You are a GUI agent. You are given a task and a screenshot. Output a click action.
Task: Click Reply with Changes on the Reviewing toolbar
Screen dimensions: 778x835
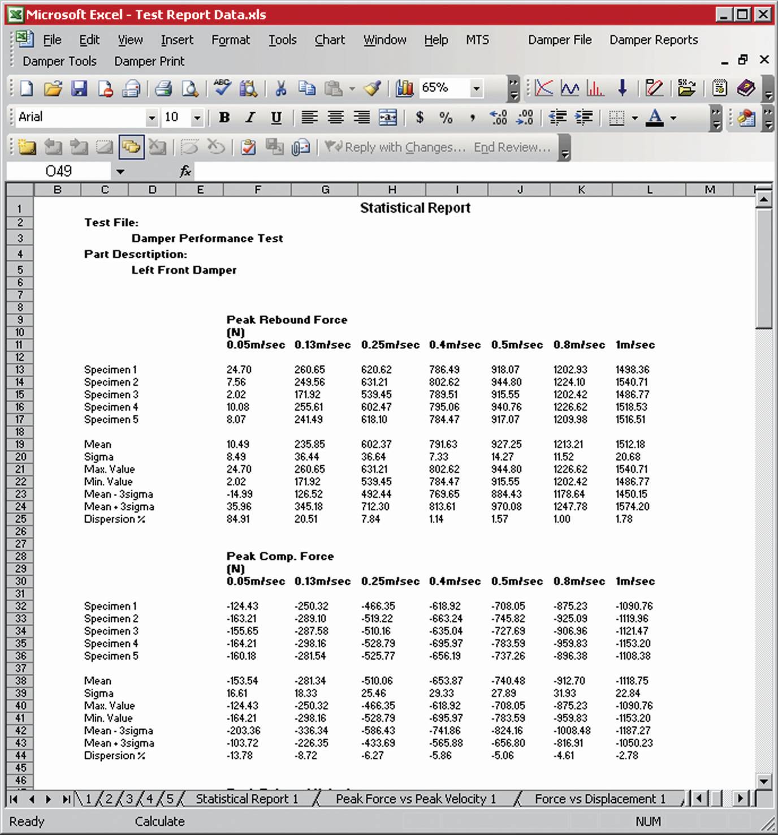click(396, 147)
